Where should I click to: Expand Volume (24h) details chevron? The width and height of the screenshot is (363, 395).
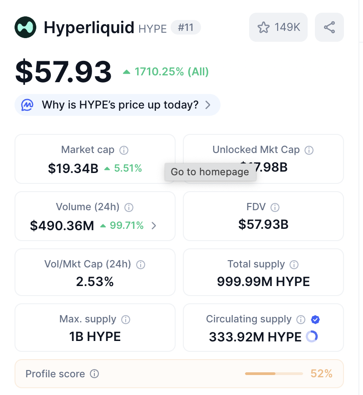[x=153, y=226]
